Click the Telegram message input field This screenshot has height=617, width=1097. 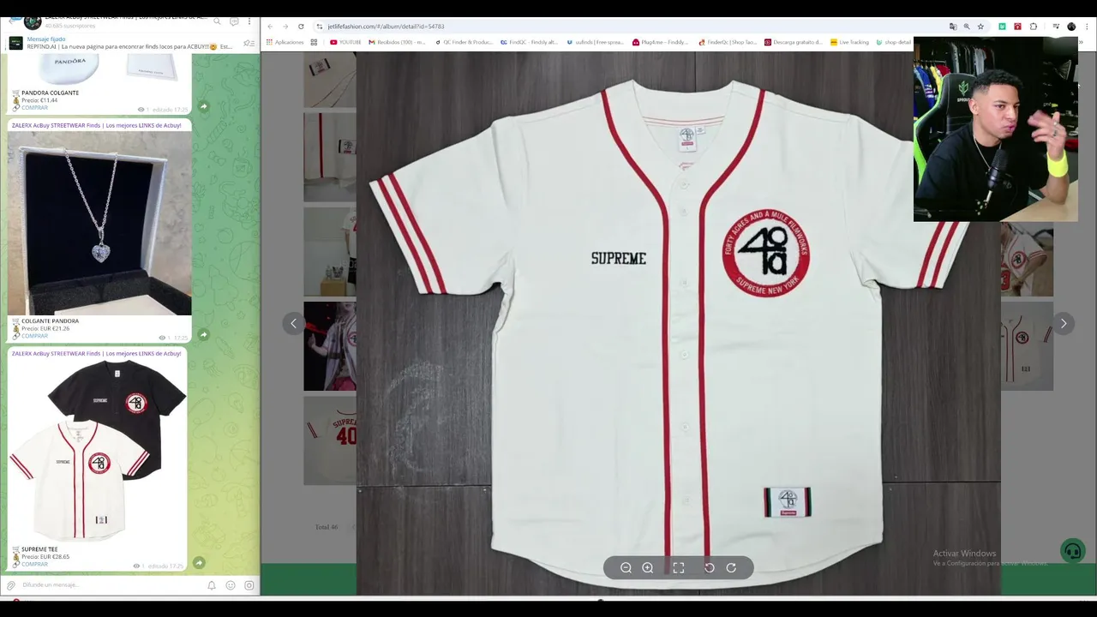pyautogui.click(x=111, y=585)
